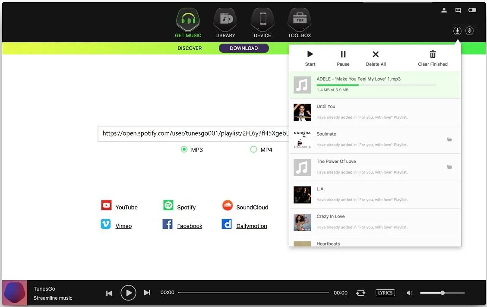The height and width of the screenshot is (307, 487).
Task: Clear finished downloads with trash icon
Action: click(x=433, y=58)
